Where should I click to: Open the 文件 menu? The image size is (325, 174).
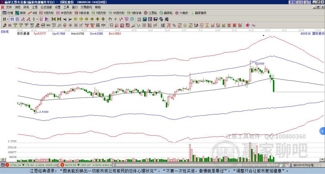point(9,7)
